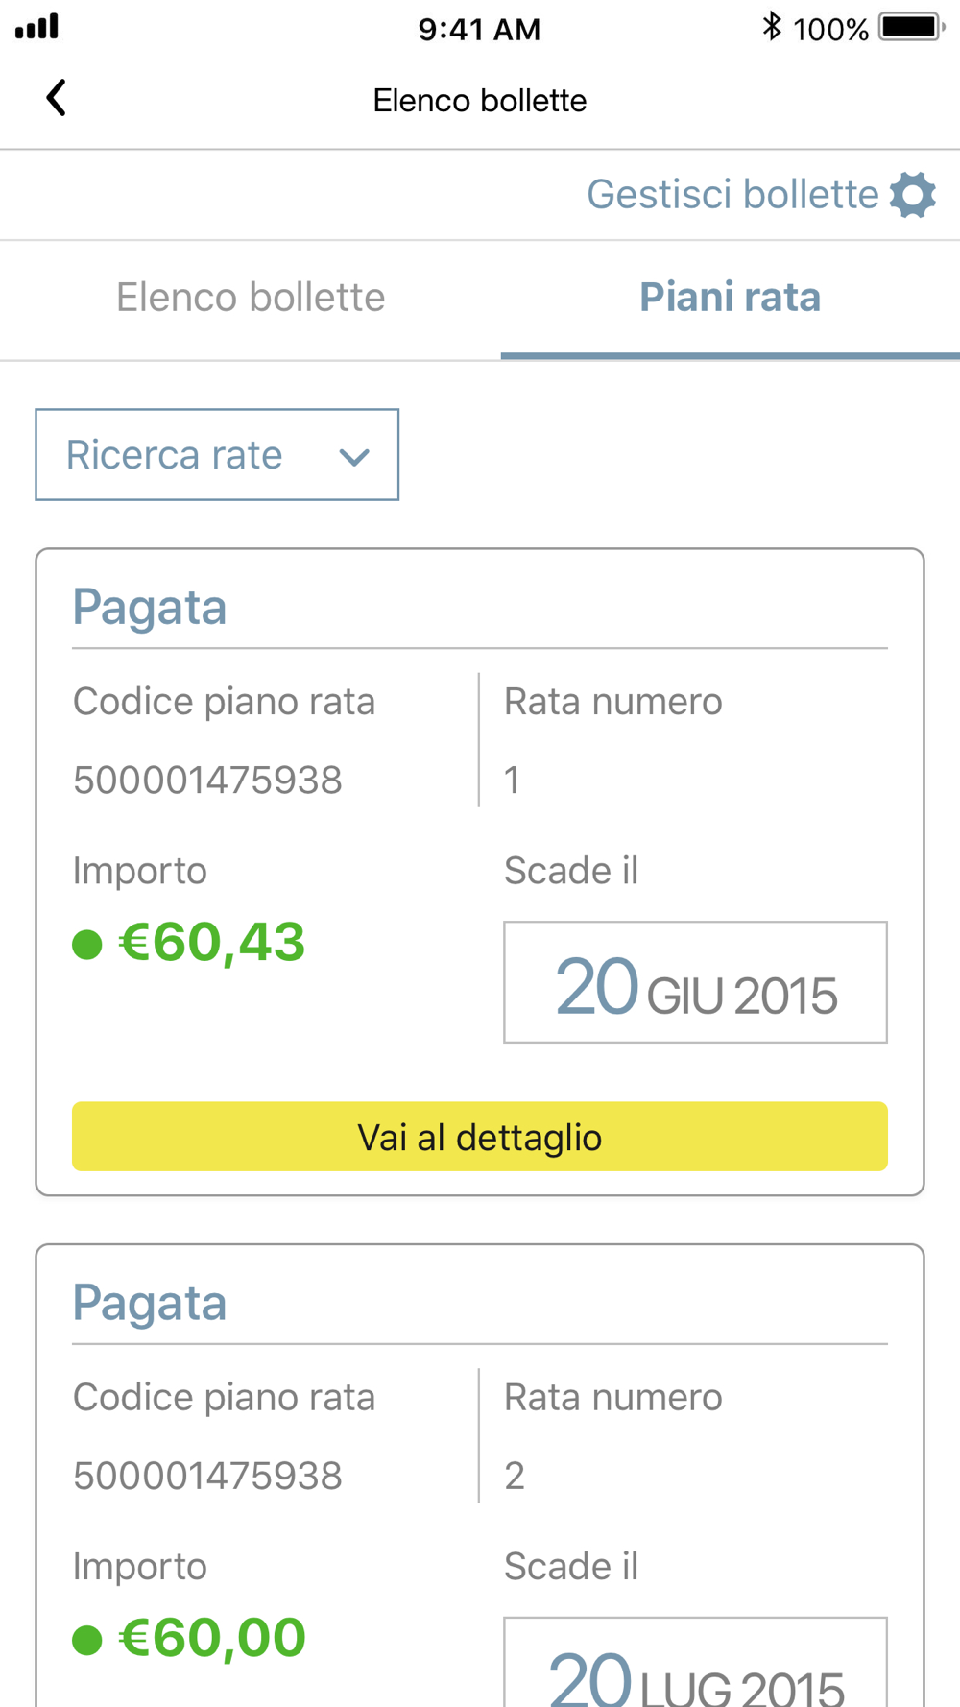Tap the back arrow icon
Viewport: 960px width, 1707px height.
coord(57,98)
